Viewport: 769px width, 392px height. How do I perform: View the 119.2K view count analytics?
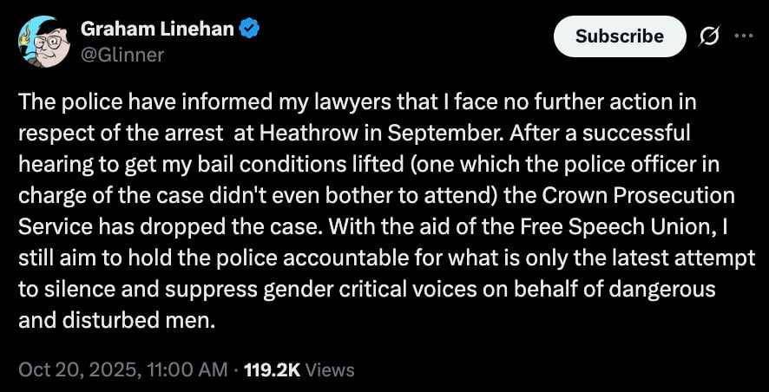pos(273,369)
